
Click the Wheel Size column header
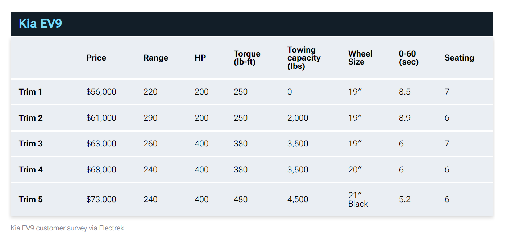pos(360,58)
